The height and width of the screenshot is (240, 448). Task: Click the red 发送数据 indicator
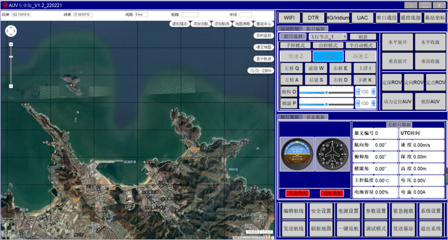tap(297, 193)
